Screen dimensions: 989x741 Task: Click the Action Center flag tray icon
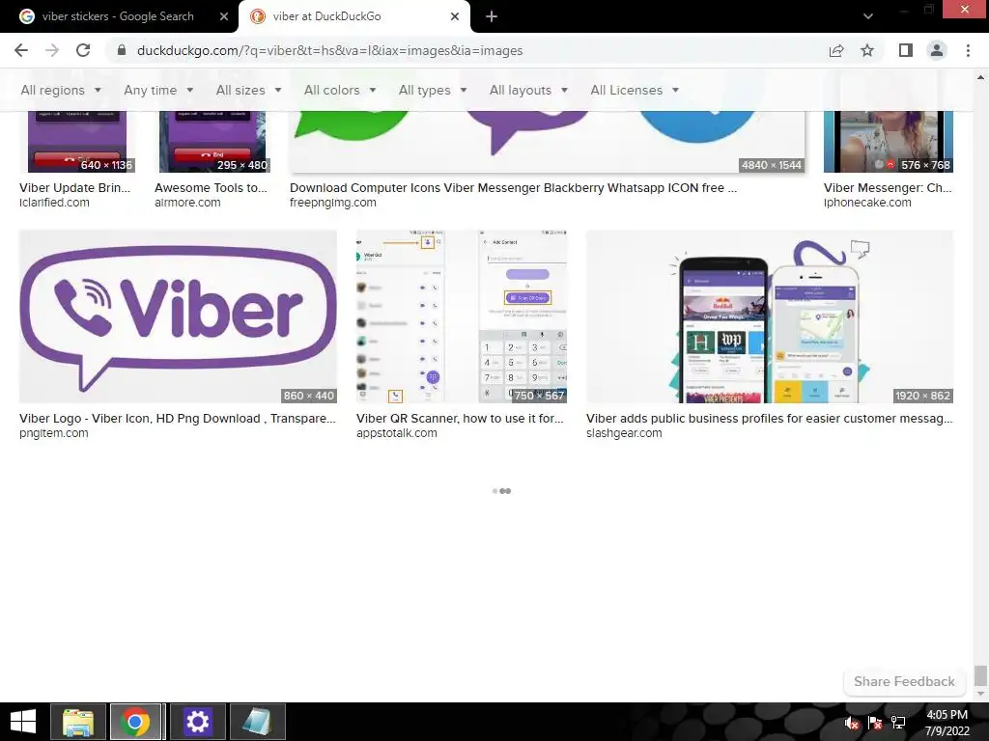875,723
